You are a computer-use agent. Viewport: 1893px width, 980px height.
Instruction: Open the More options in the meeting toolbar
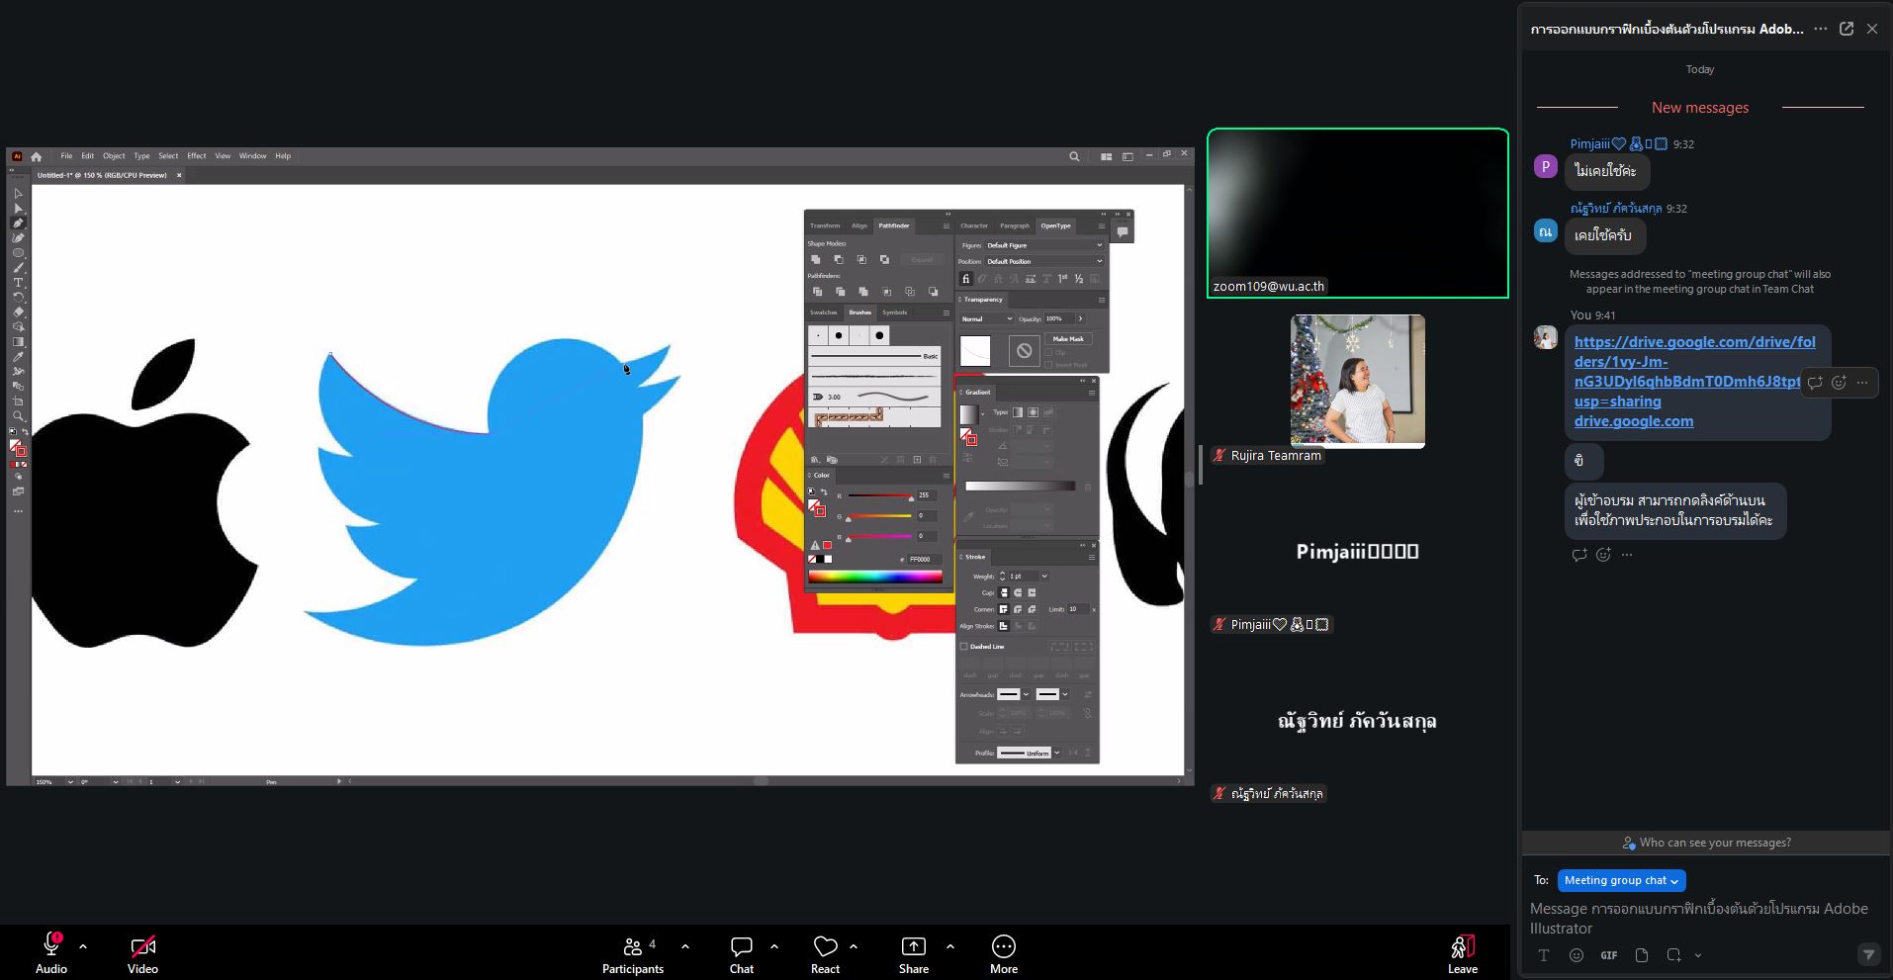(x=1003, y=952)
